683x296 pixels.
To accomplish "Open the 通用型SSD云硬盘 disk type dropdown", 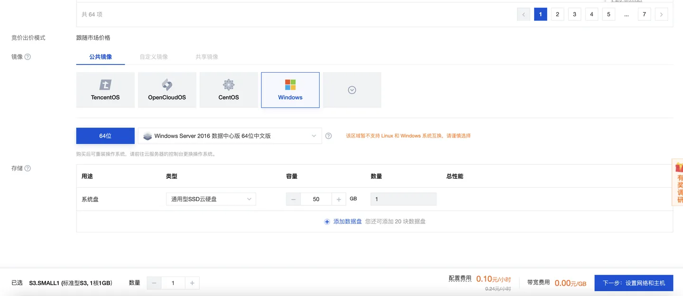I will click(211, 199).
